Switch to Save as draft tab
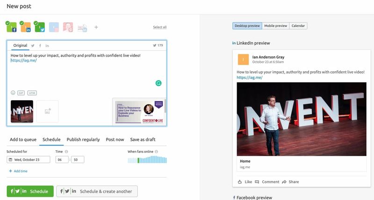This screenshot has width=374, height=200. click(143, 140)
